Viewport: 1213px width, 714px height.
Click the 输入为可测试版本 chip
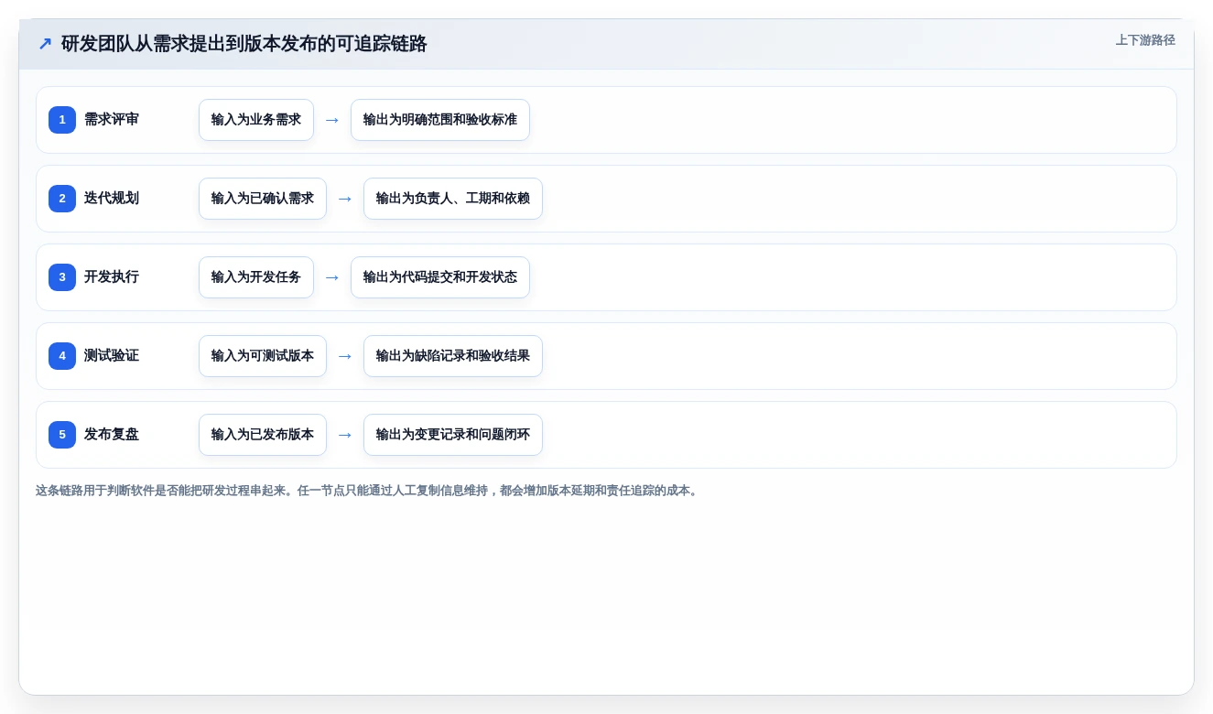tap(263, 356)
